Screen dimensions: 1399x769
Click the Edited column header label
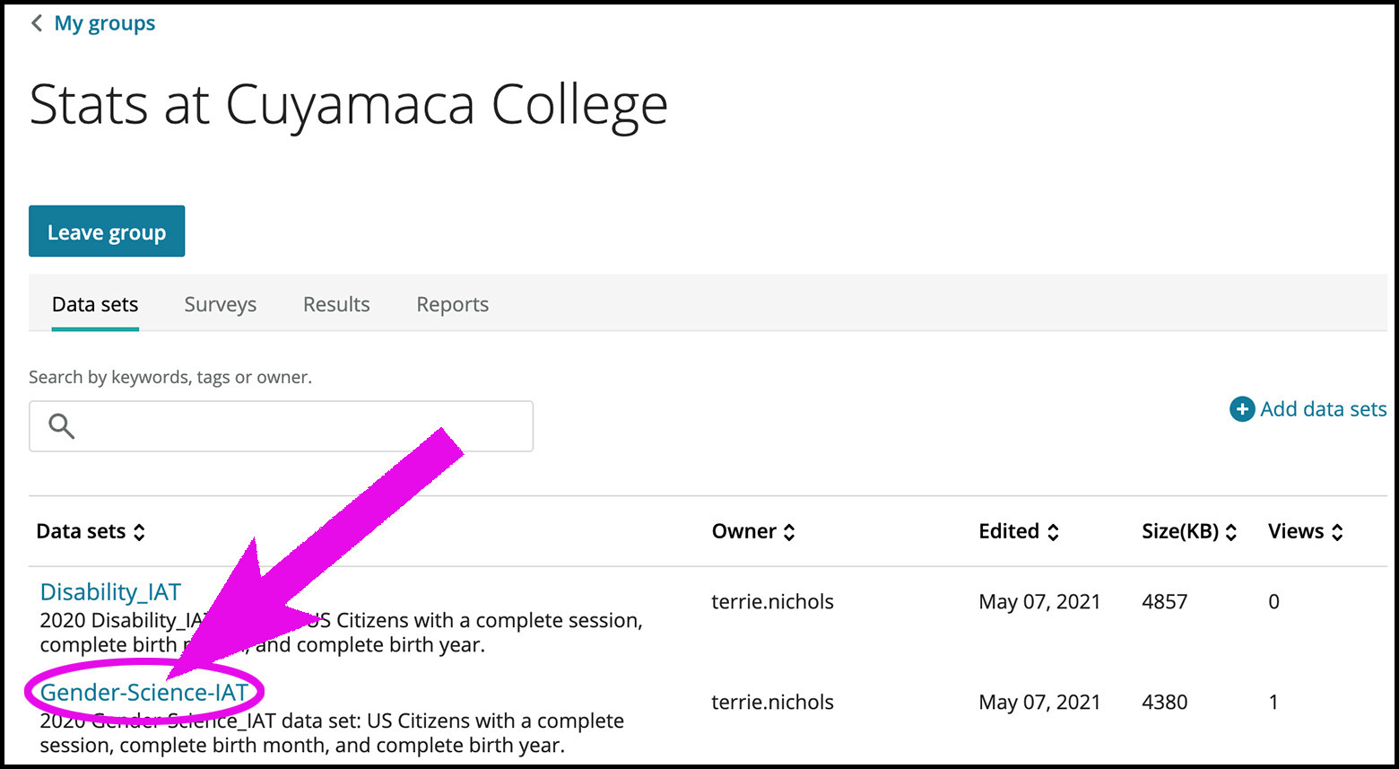point(1009,531)
